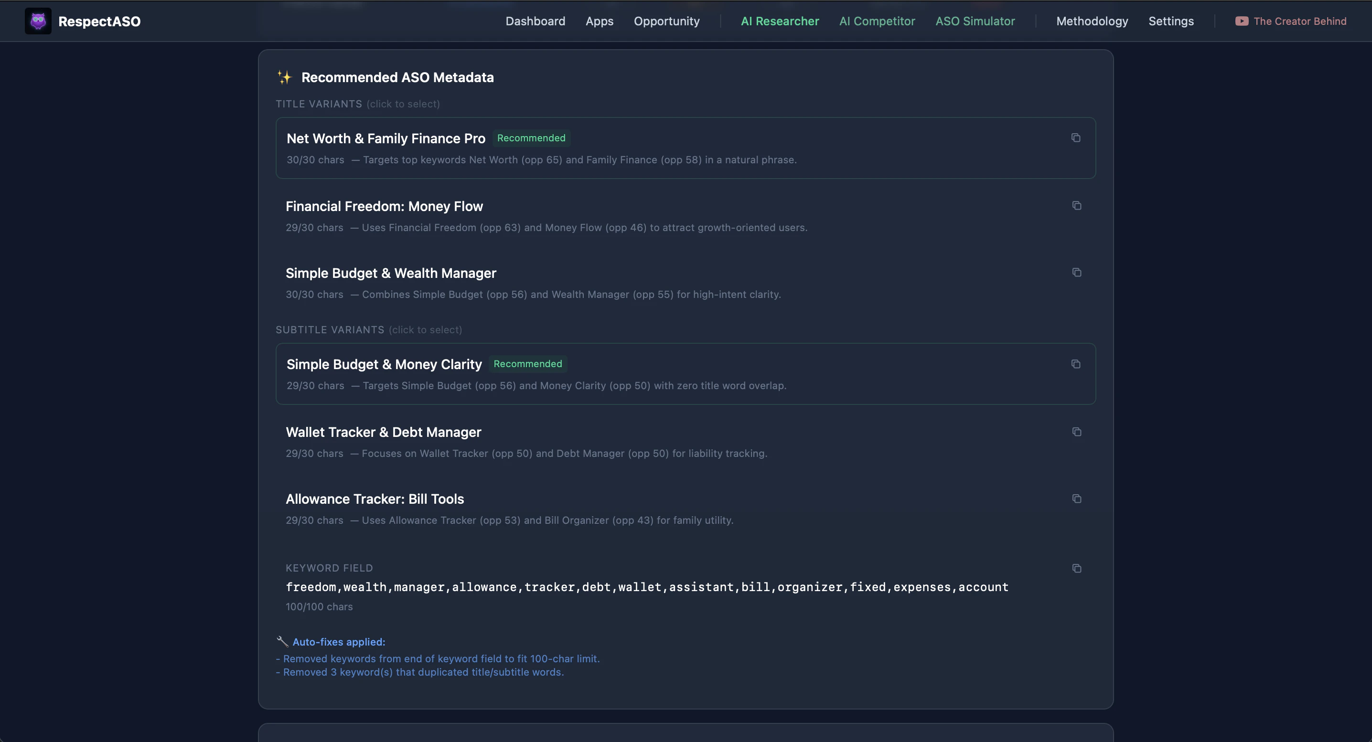Click the RespectASO owl logo icon

tap(38, 21)
